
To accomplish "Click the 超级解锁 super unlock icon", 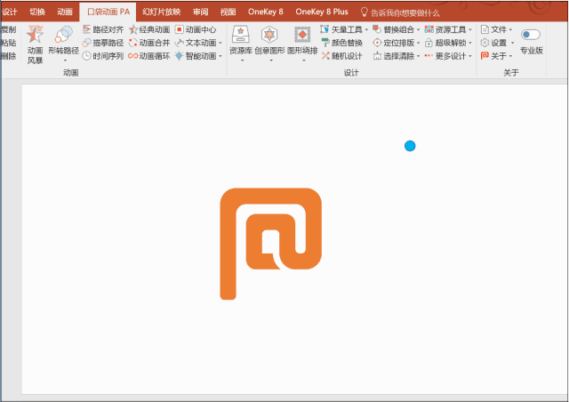I will coord(429,43).
